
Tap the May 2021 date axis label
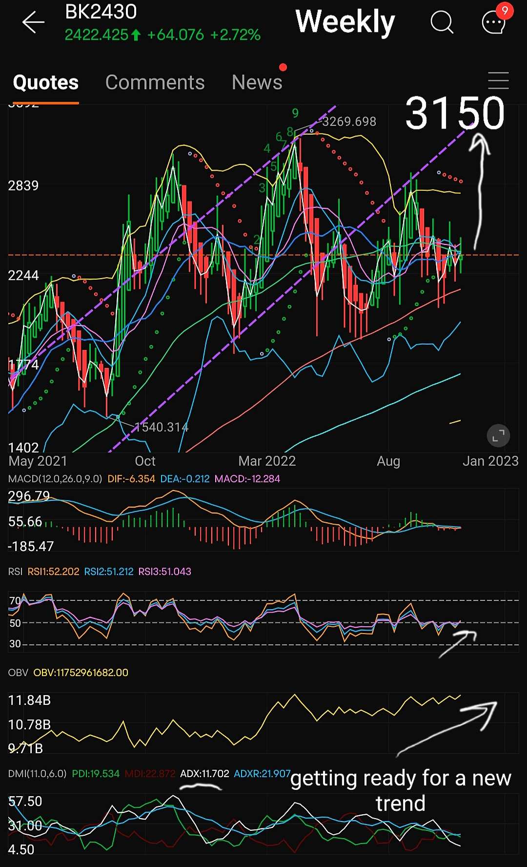(38, 461)
